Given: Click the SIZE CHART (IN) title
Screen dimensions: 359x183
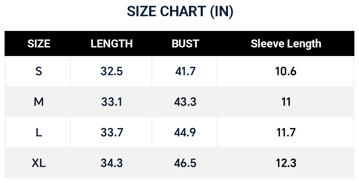Looking at the screenshot, I should click(x=180, y=11).
